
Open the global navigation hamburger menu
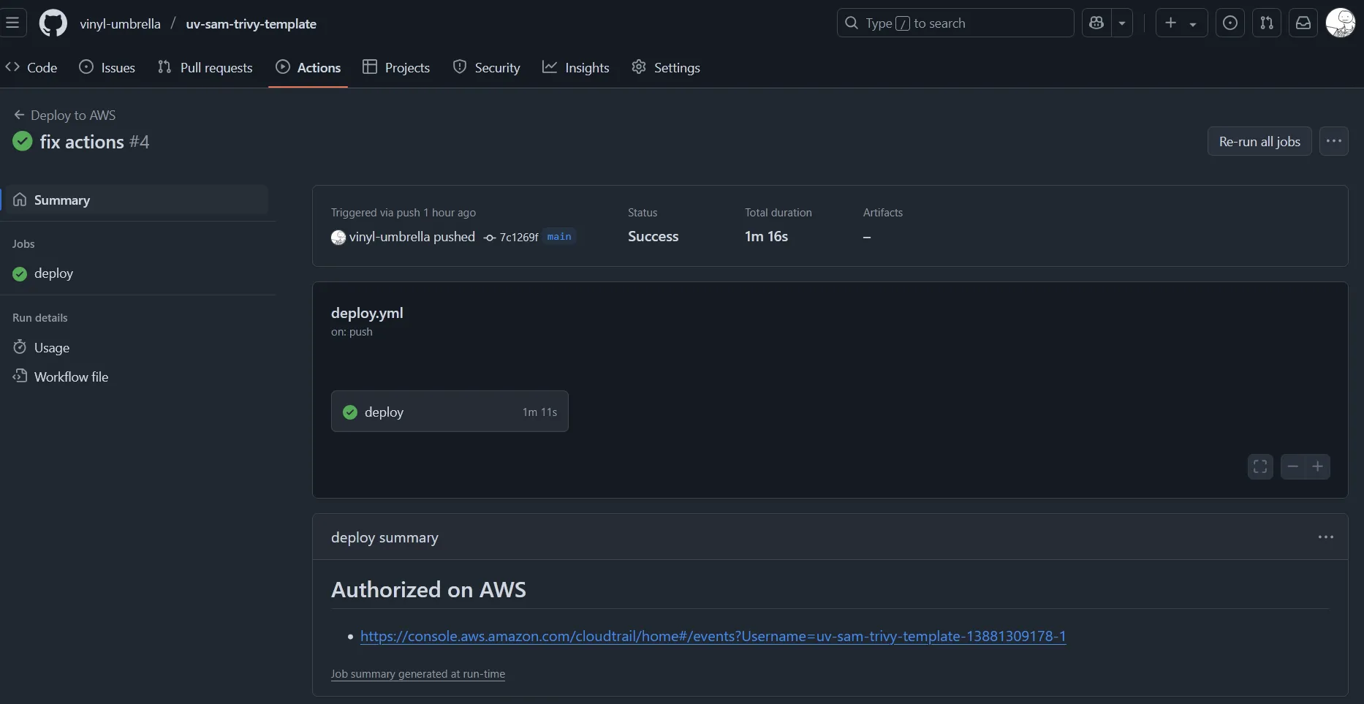pyautogui.click(x=14, y=23)
